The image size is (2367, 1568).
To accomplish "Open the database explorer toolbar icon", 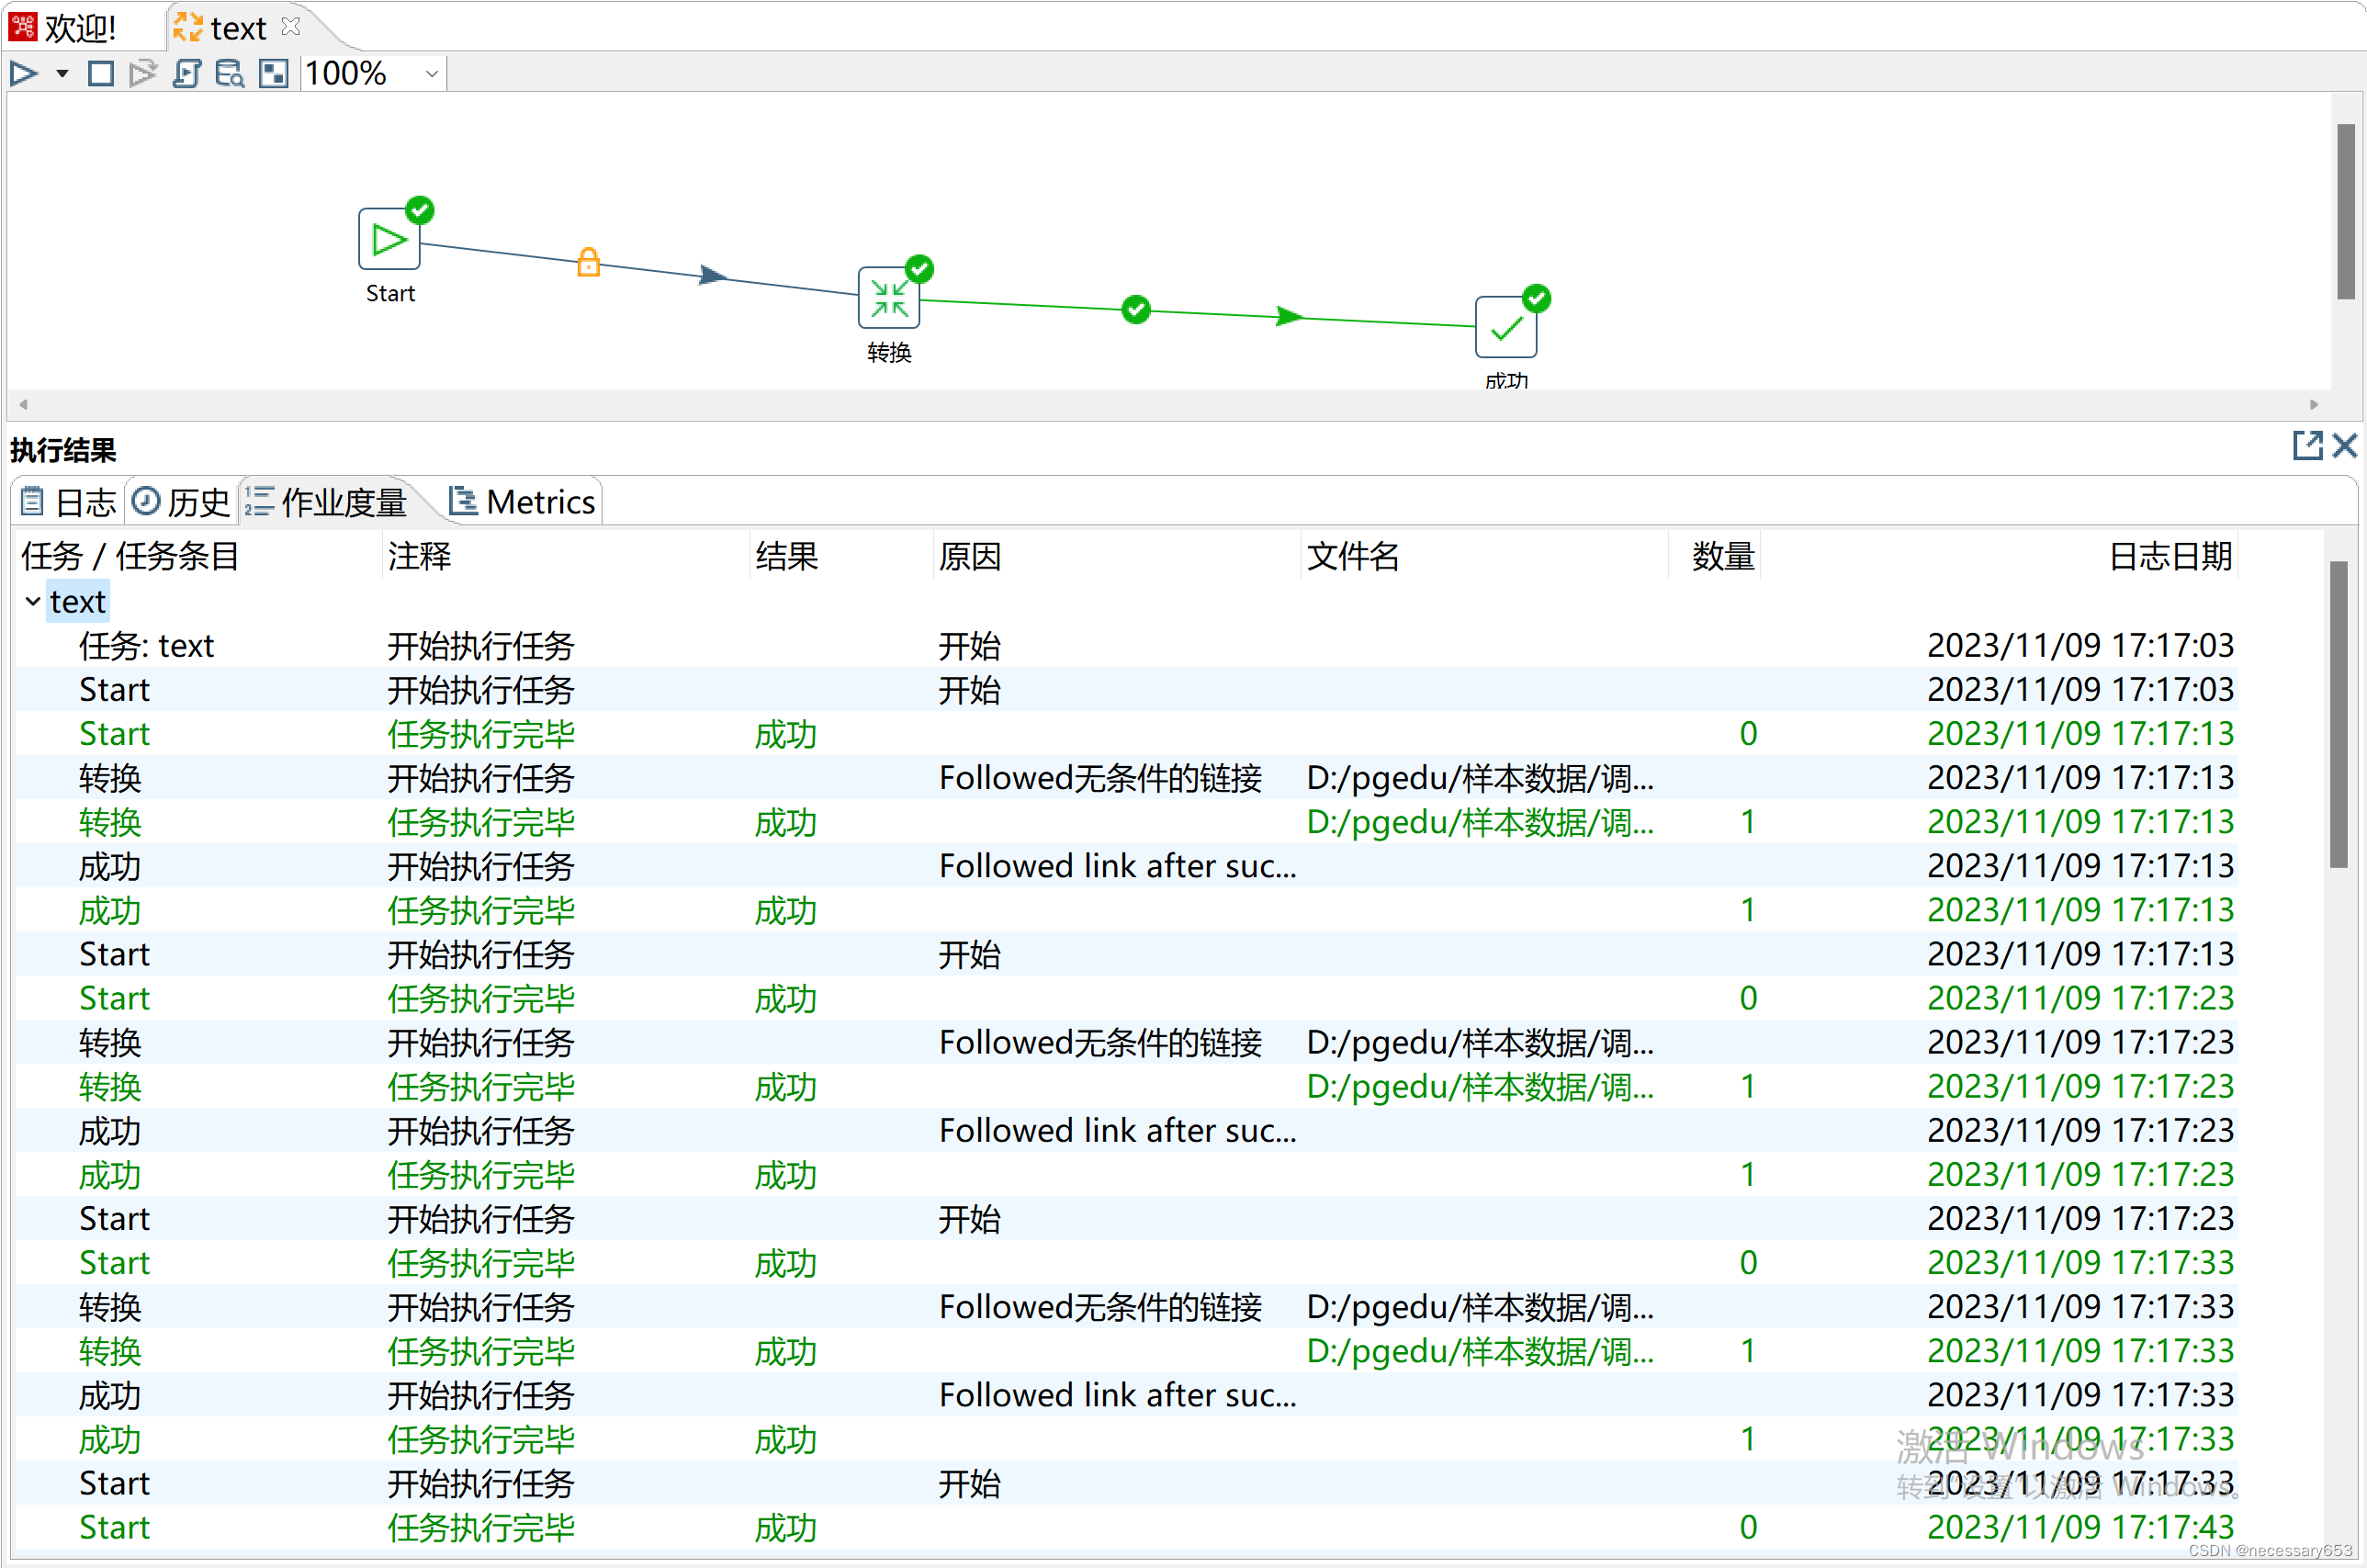I will [229, 73].
